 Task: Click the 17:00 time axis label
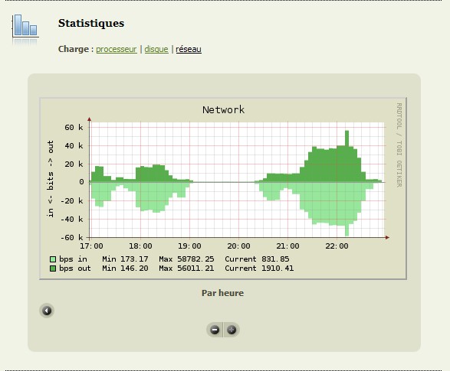tap(91, 246)
